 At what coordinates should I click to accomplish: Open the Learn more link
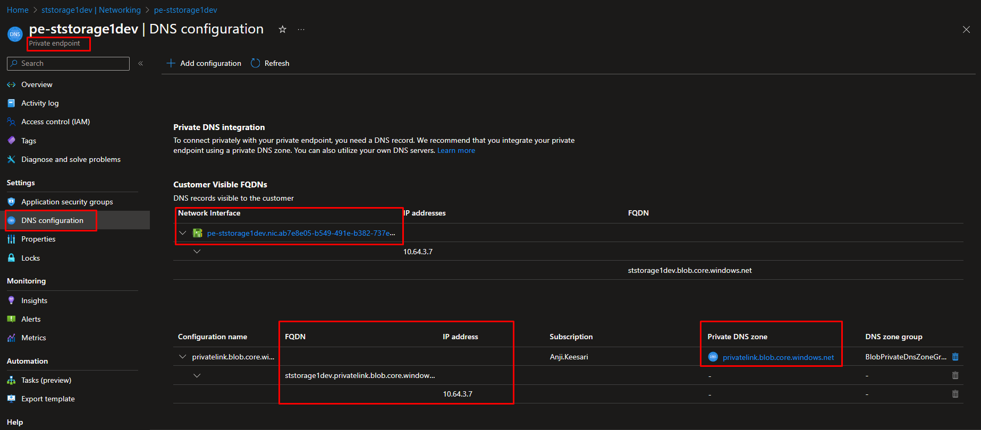pyautogui.click(x=456, y=150)
